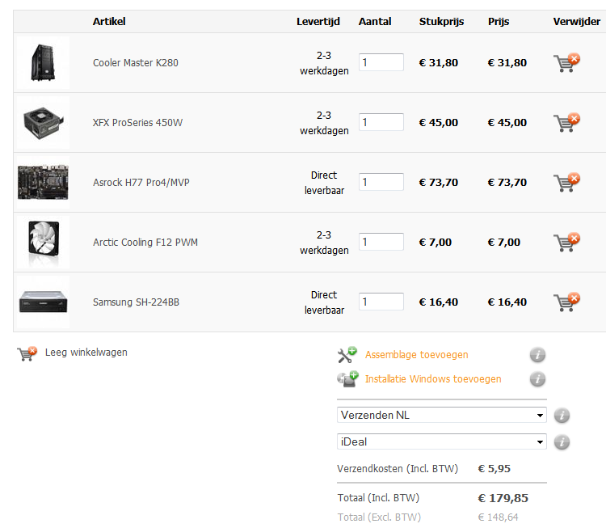Remove Samsung SH-224BB via cart icon

pos(566,302)
